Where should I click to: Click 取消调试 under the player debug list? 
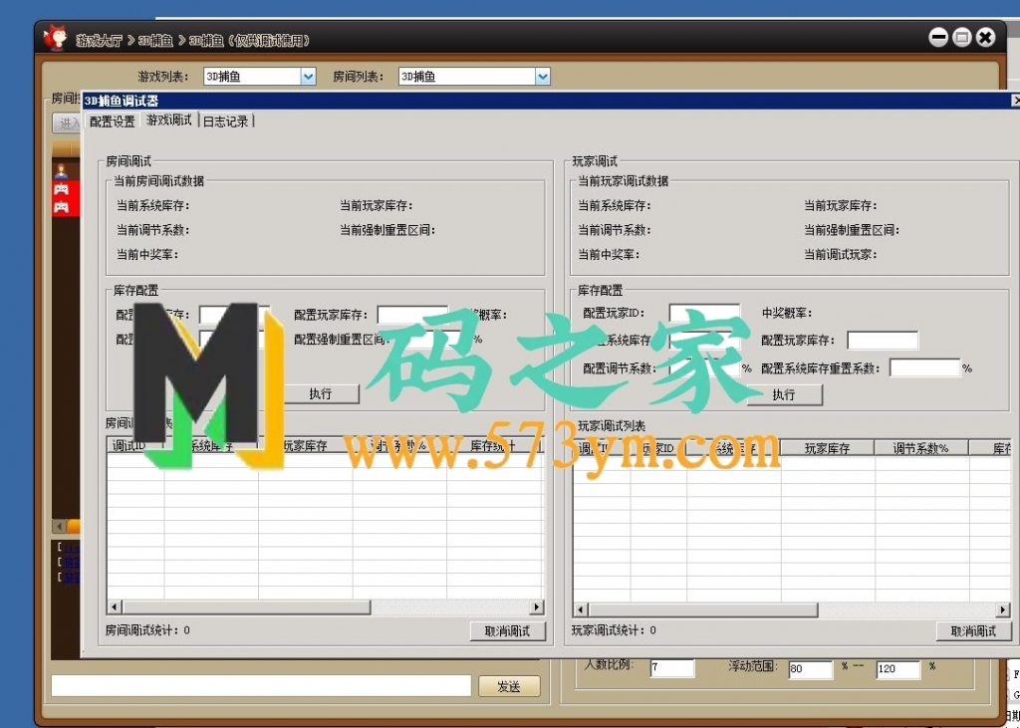click(x=974, y=631)
